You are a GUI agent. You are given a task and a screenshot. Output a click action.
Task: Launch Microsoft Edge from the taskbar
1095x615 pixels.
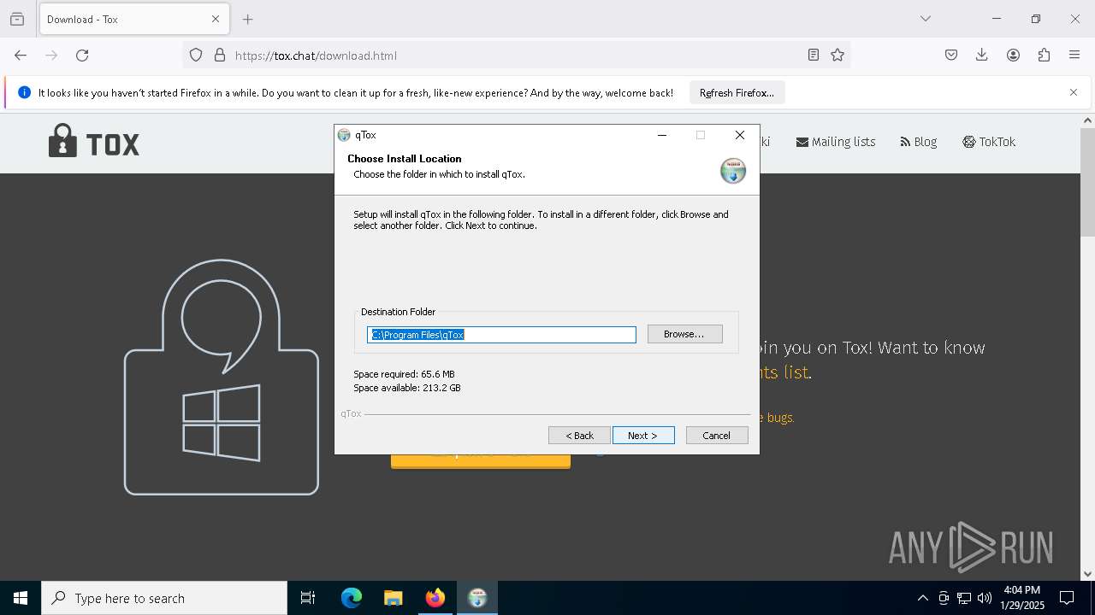(352, 598)
